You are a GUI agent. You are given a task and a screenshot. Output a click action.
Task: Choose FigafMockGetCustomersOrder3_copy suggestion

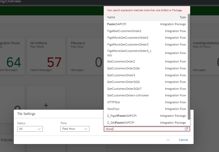click(x=146, y=53)
